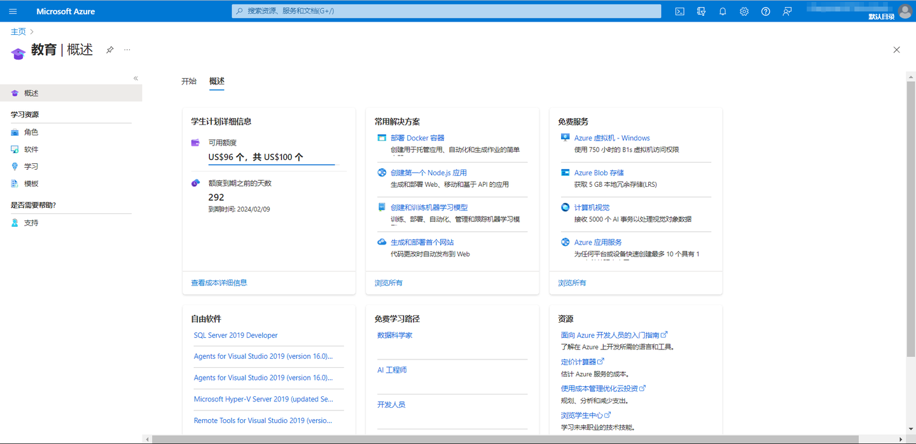916x444 pixels.
Task: Launch Cloud Shell from the top bar
Action: pyautogui.click(x=679, y=11)
